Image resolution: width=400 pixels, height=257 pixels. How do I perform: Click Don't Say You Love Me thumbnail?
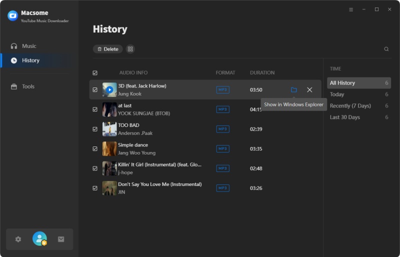pyautogui.click(x=109, y=188)
